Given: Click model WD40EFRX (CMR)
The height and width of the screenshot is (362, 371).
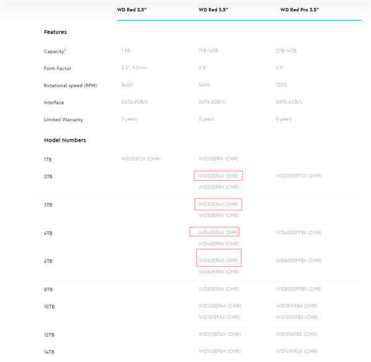Looking at the screenshot, I should [219, 244].
